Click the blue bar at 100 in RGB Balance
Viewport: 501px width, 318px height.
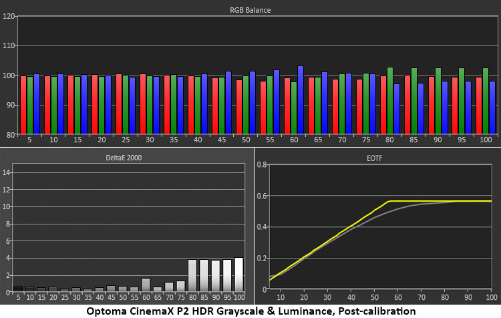(x=492, y=108)
